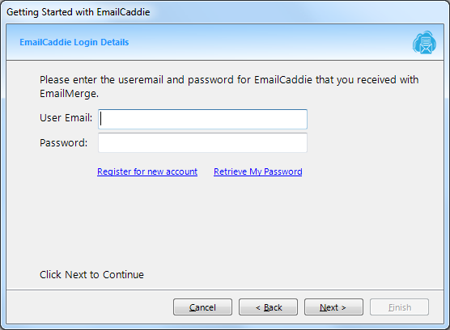Cancel the Getting Started wizard

tap(202, 307)
